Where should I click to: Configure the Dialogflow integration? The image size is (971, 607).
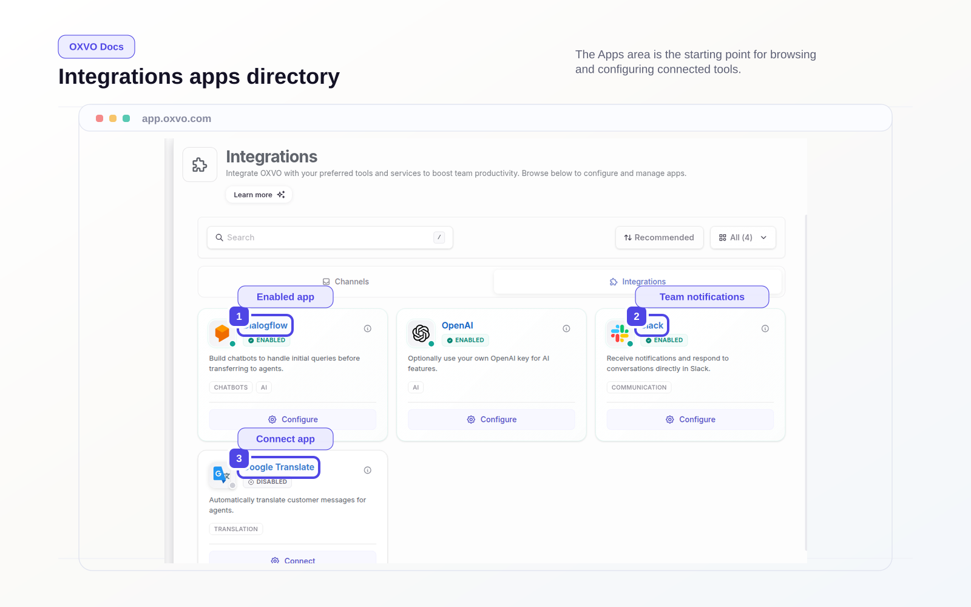[293, 419]
